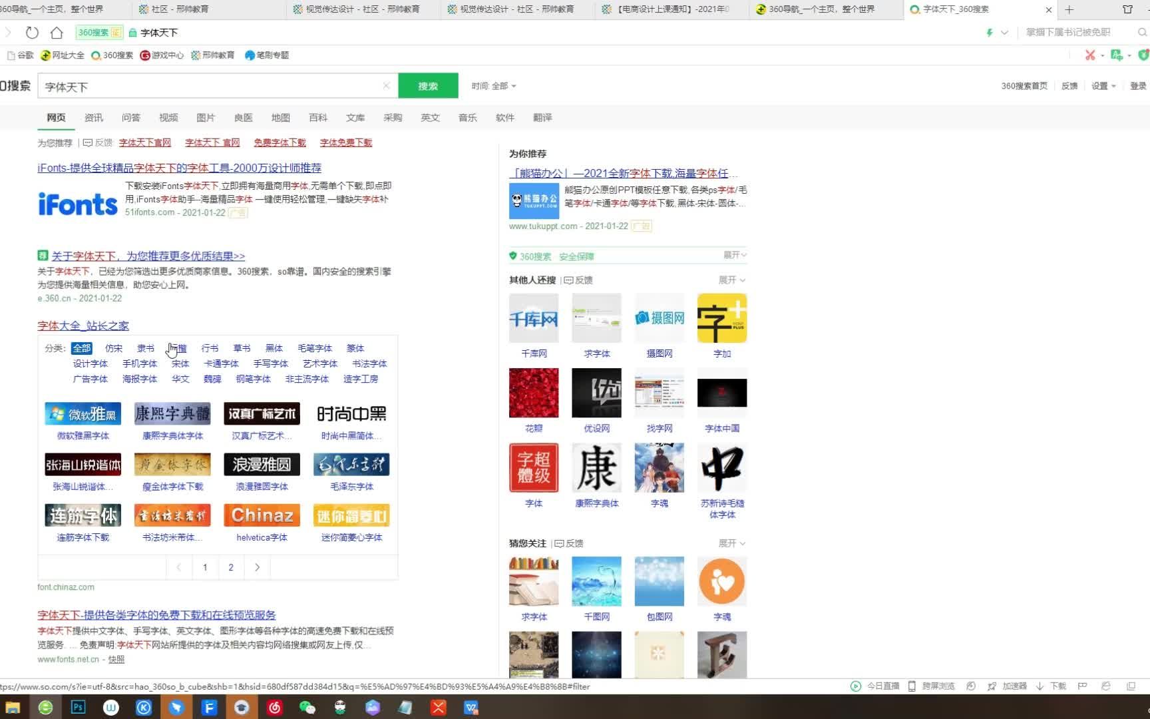Select the 隶书 font category
Viewport: 1150px width, 719px height.
pos(146,348)
